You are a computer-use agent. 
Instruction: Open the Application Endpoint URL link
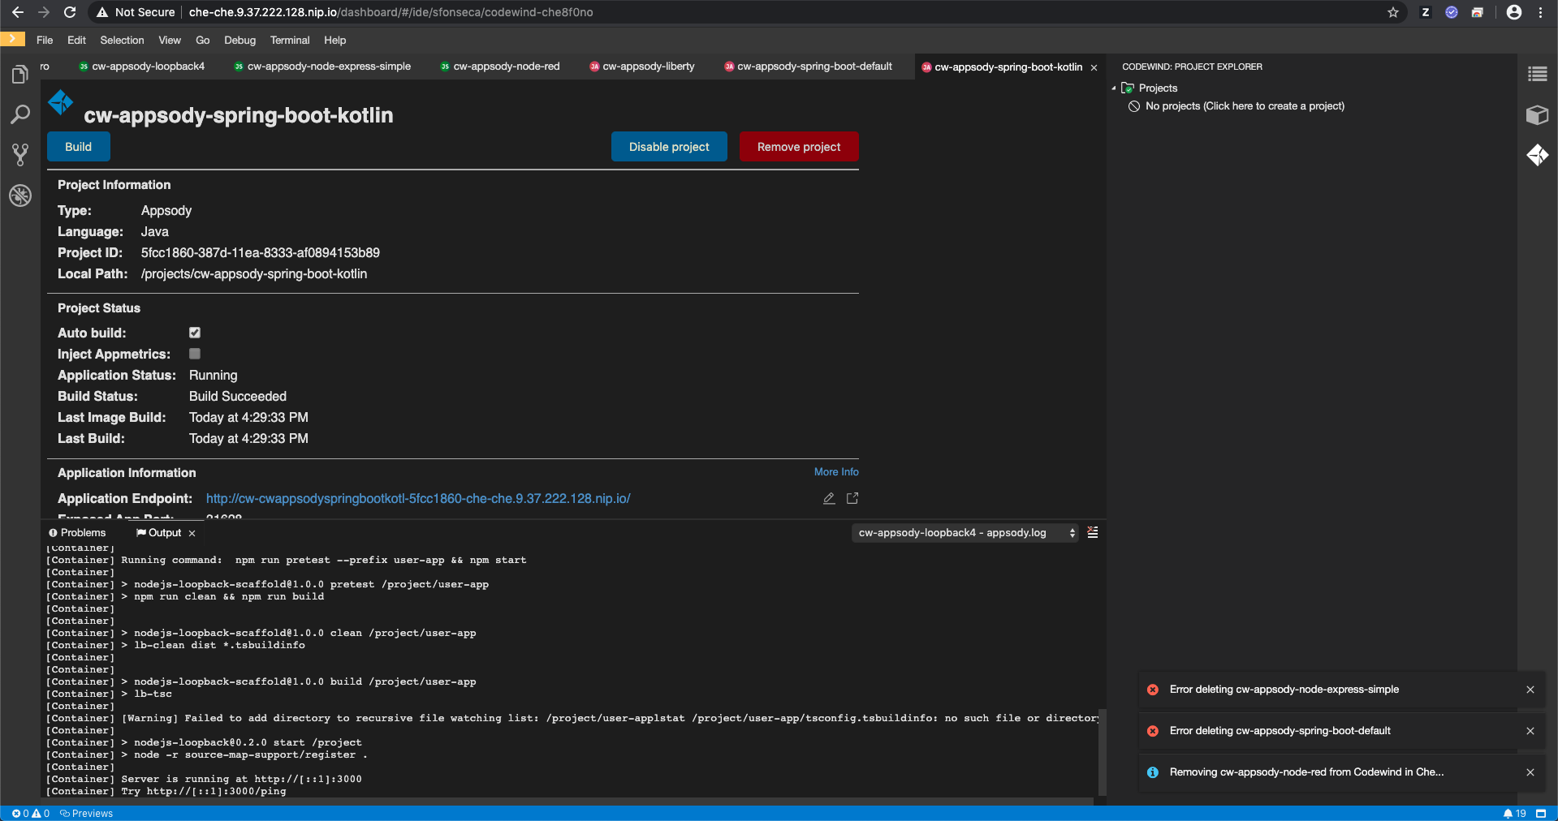[418, 499]
